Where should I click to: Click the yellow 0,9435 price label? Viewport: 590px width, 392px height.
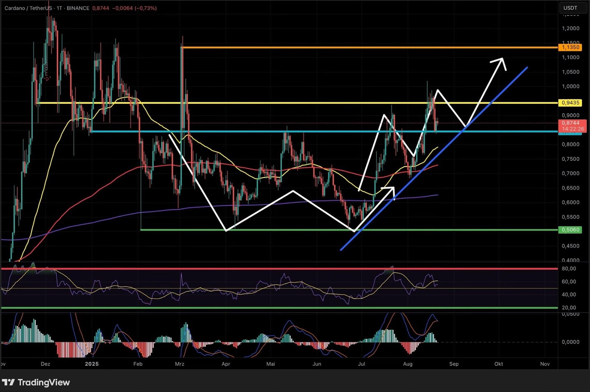(x=570, y=103)
